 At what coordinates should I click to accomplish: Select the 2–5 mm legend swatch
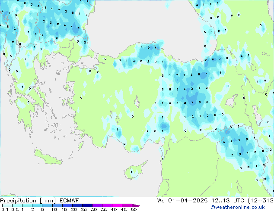(x=37, y=205)
